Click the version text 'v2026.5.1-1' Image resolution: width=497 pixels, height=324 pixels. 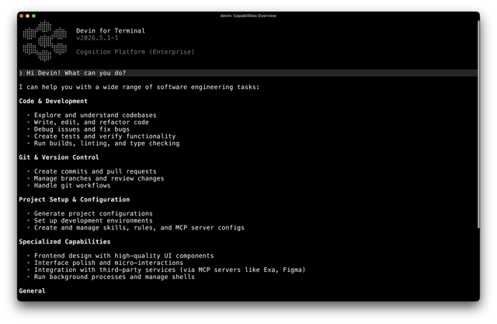pos(97,38)
